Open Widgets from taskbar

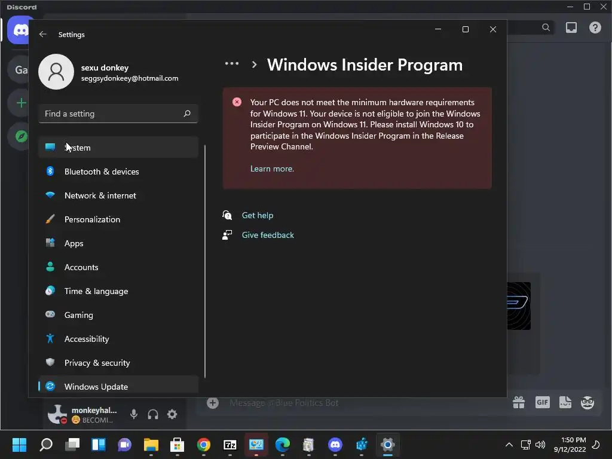click(99, 444)
